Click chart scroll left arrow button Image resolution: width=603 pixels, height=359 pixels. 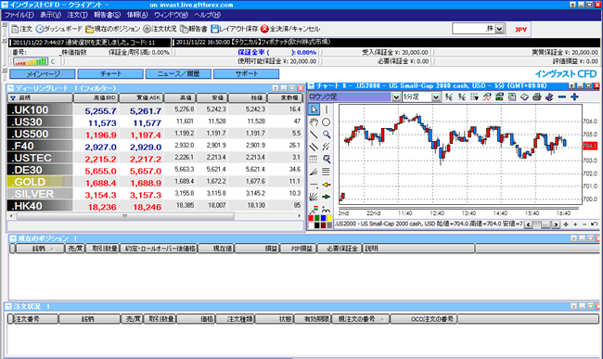pos(529,224)
